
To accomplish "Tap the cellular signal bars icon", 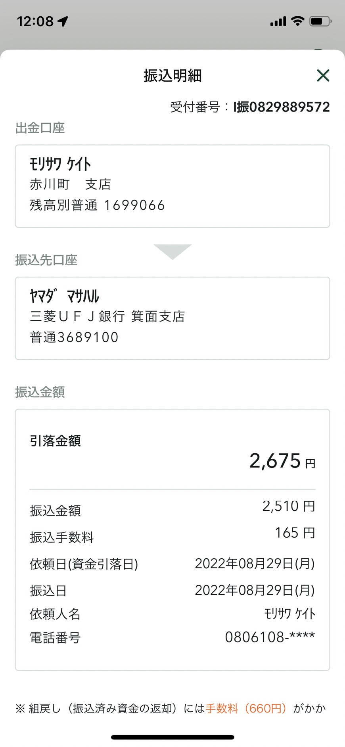I will 278,21.
